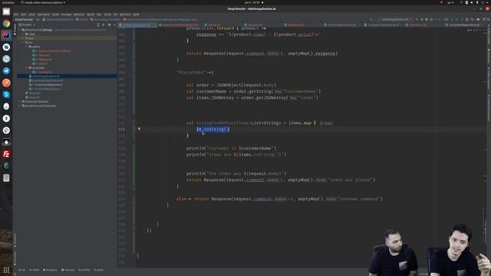
Task: Open Telegram from the dock
Action: pos(6,71)
